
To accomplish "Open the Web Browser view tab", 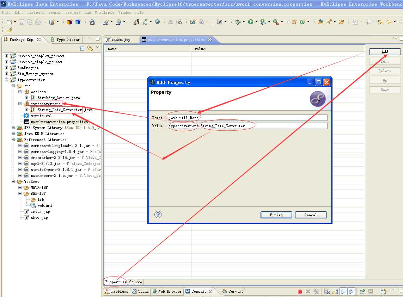I will pyautogui.click(x=167, y=291).
